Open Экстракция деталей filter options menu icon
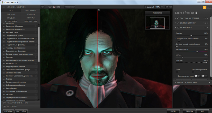The height and width of the screenshot is (113, 212). pyautogui.click(x=205, y=18)
